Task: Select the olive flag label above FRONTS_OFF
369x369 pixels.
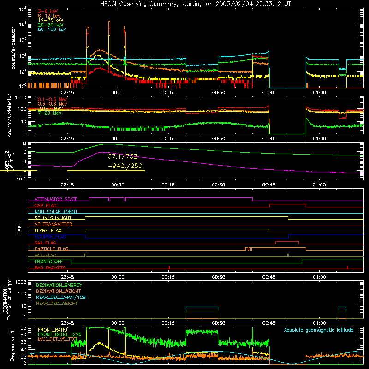Action: [45, 255]
